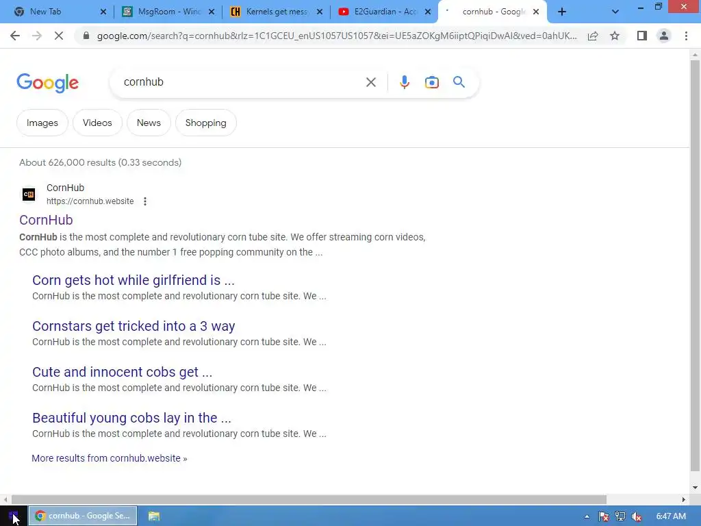View site information lock icon
Viewport: 701px width, 526px height.
tap(86, 36)
